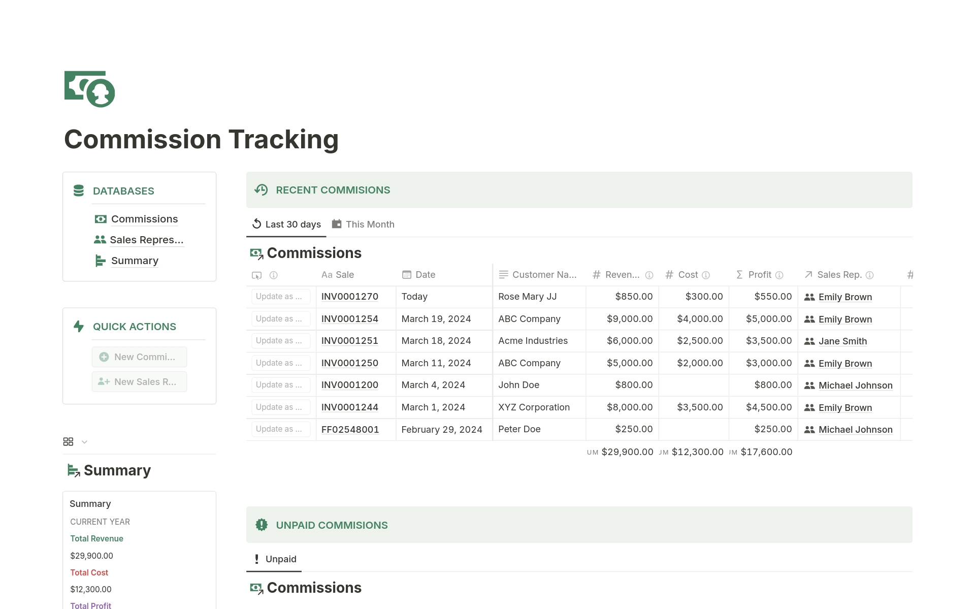
Task: Click the button-column icon in table header
Action: click(257, 275)
